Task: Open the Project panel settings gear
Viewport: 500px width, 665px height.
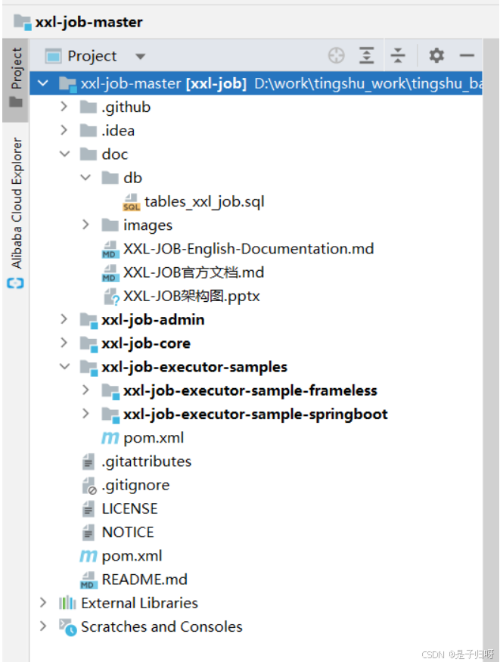Action: (x=436, y=55)
